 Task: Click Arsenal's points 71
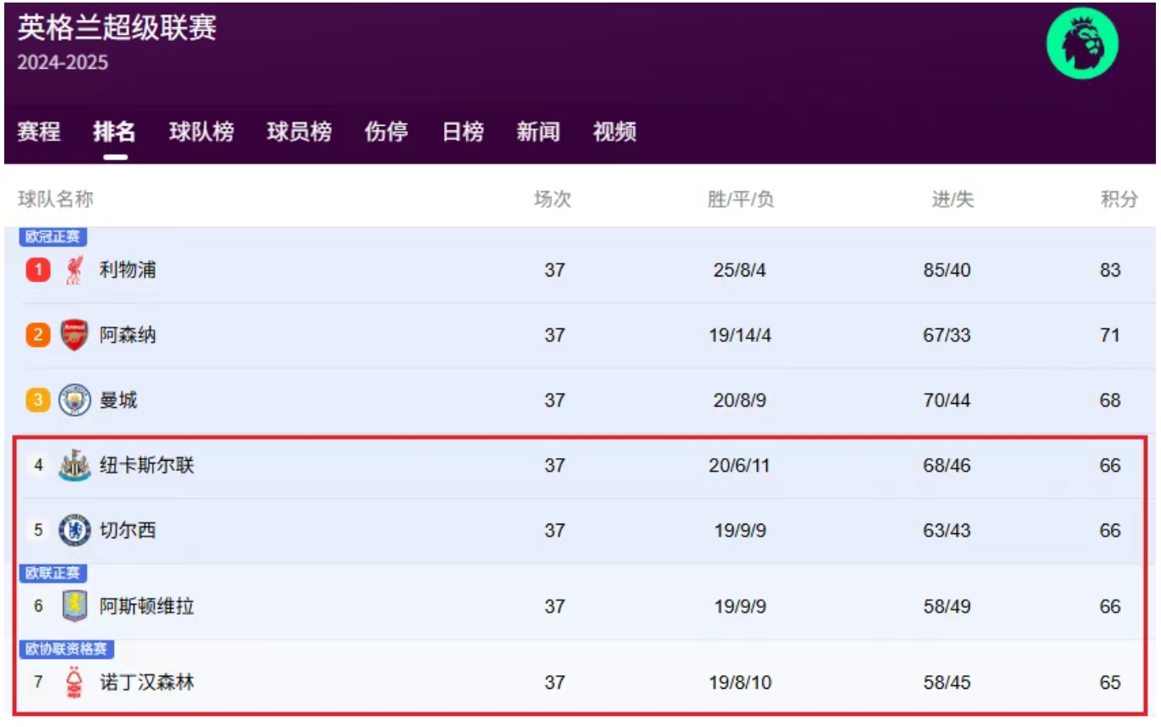point(1110,335)
